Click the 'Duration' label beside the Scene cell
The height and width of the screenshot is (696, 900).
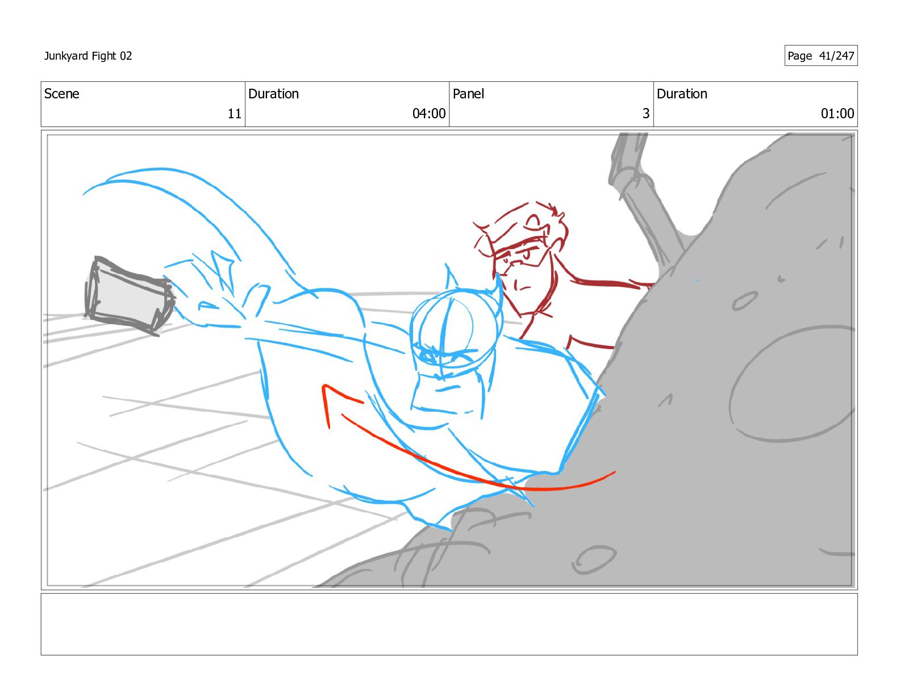click(273, 94)
